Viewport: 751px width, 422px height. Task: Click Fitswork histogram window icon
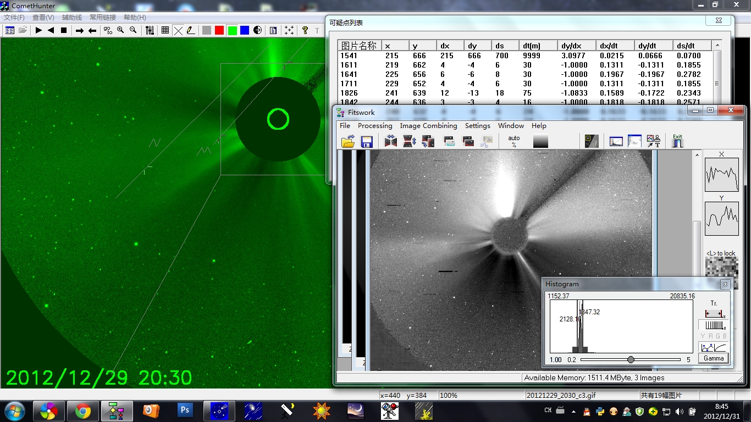616,142
